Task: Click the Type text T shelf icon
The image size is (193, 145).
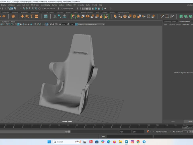Action: [x=32, y=17]
